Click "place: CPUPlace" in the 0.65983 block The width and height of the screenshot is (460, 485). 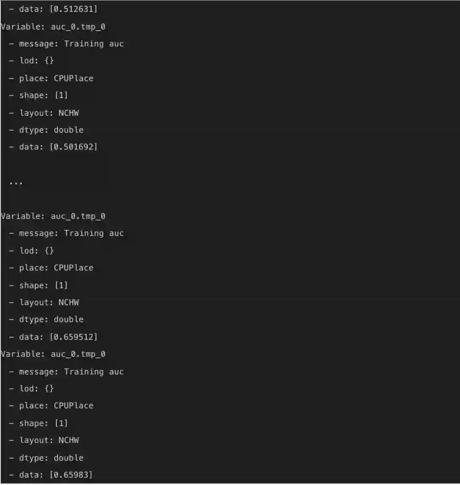(x=56, y=406)
